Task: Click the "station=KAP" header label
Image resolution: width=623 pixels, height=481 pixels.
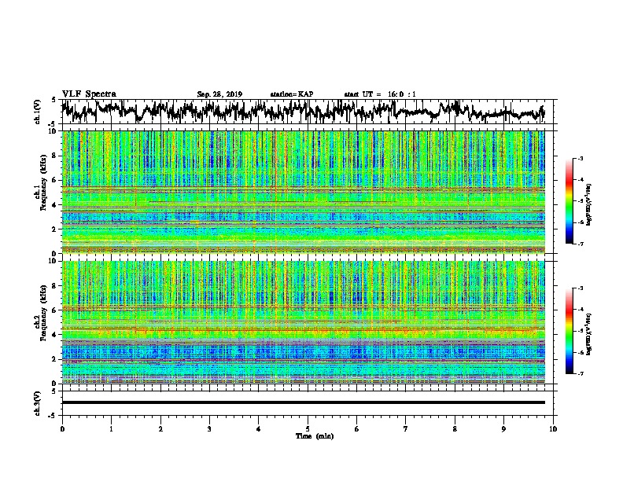Action: [292, 94]
